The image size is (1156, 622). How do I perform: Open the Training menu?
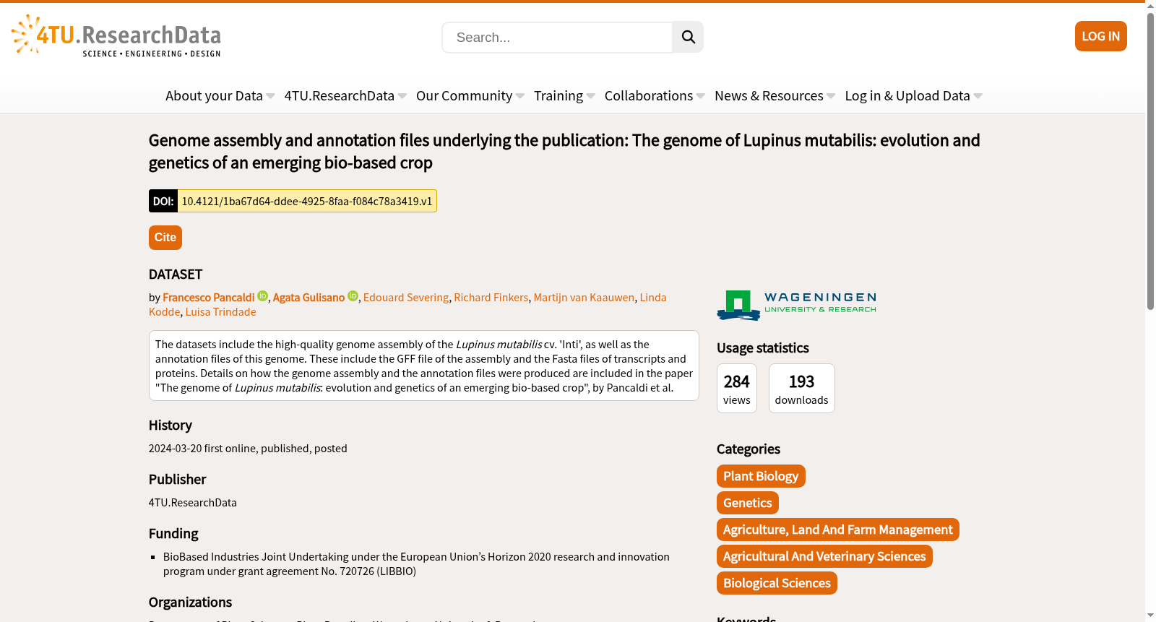click(558, 95)
